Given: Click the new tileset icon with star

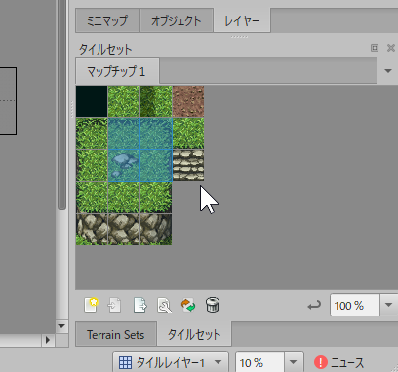Looking at the screenshot, I should [91, 305].
